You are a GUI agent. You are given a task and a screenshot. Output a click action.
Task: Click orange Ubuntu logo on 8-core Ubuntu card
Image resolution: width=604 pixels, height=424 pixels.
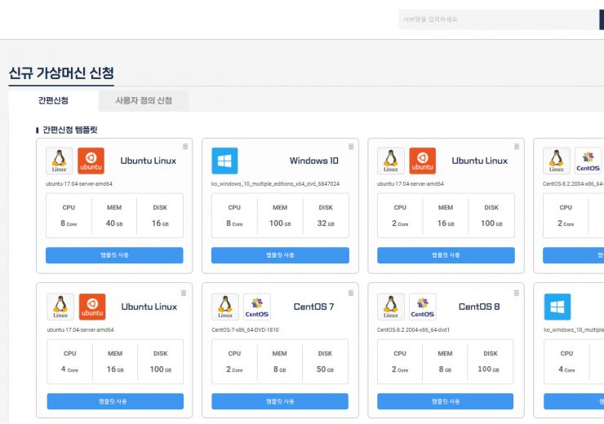point(91,161)
